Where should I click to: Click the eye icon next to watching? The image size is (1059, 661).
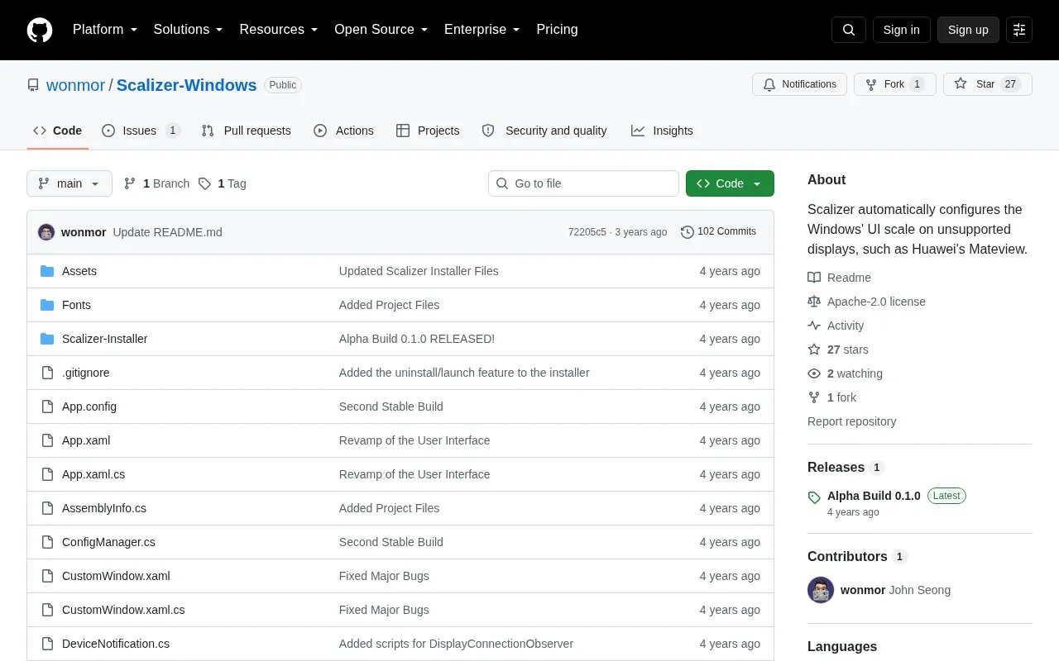pyautogui.click(x=814, y=373)
